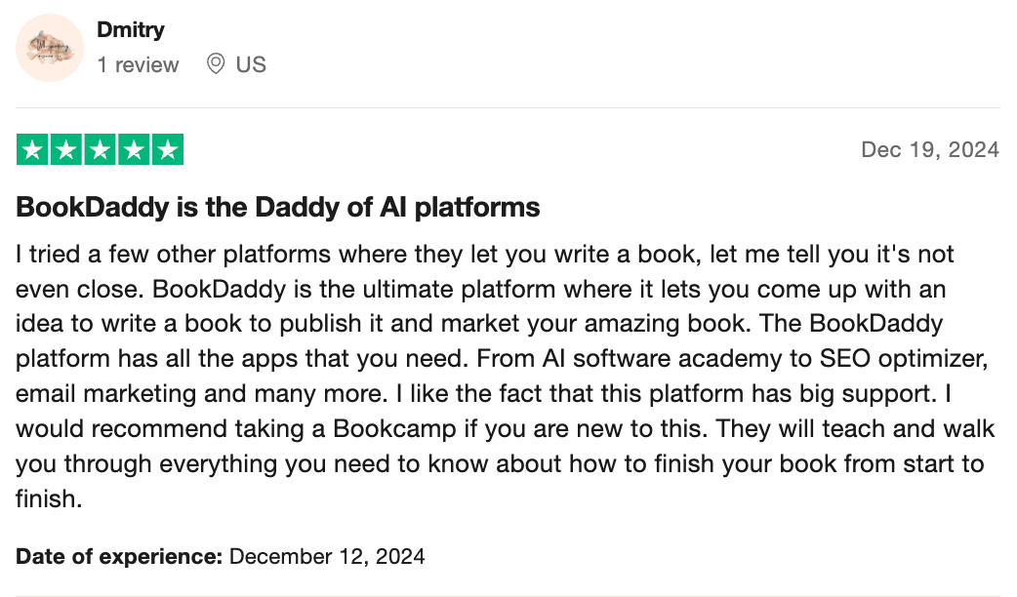1017x597 pixels.
Task: Click the final word "finish." of the review
Action: pos(49,501)
